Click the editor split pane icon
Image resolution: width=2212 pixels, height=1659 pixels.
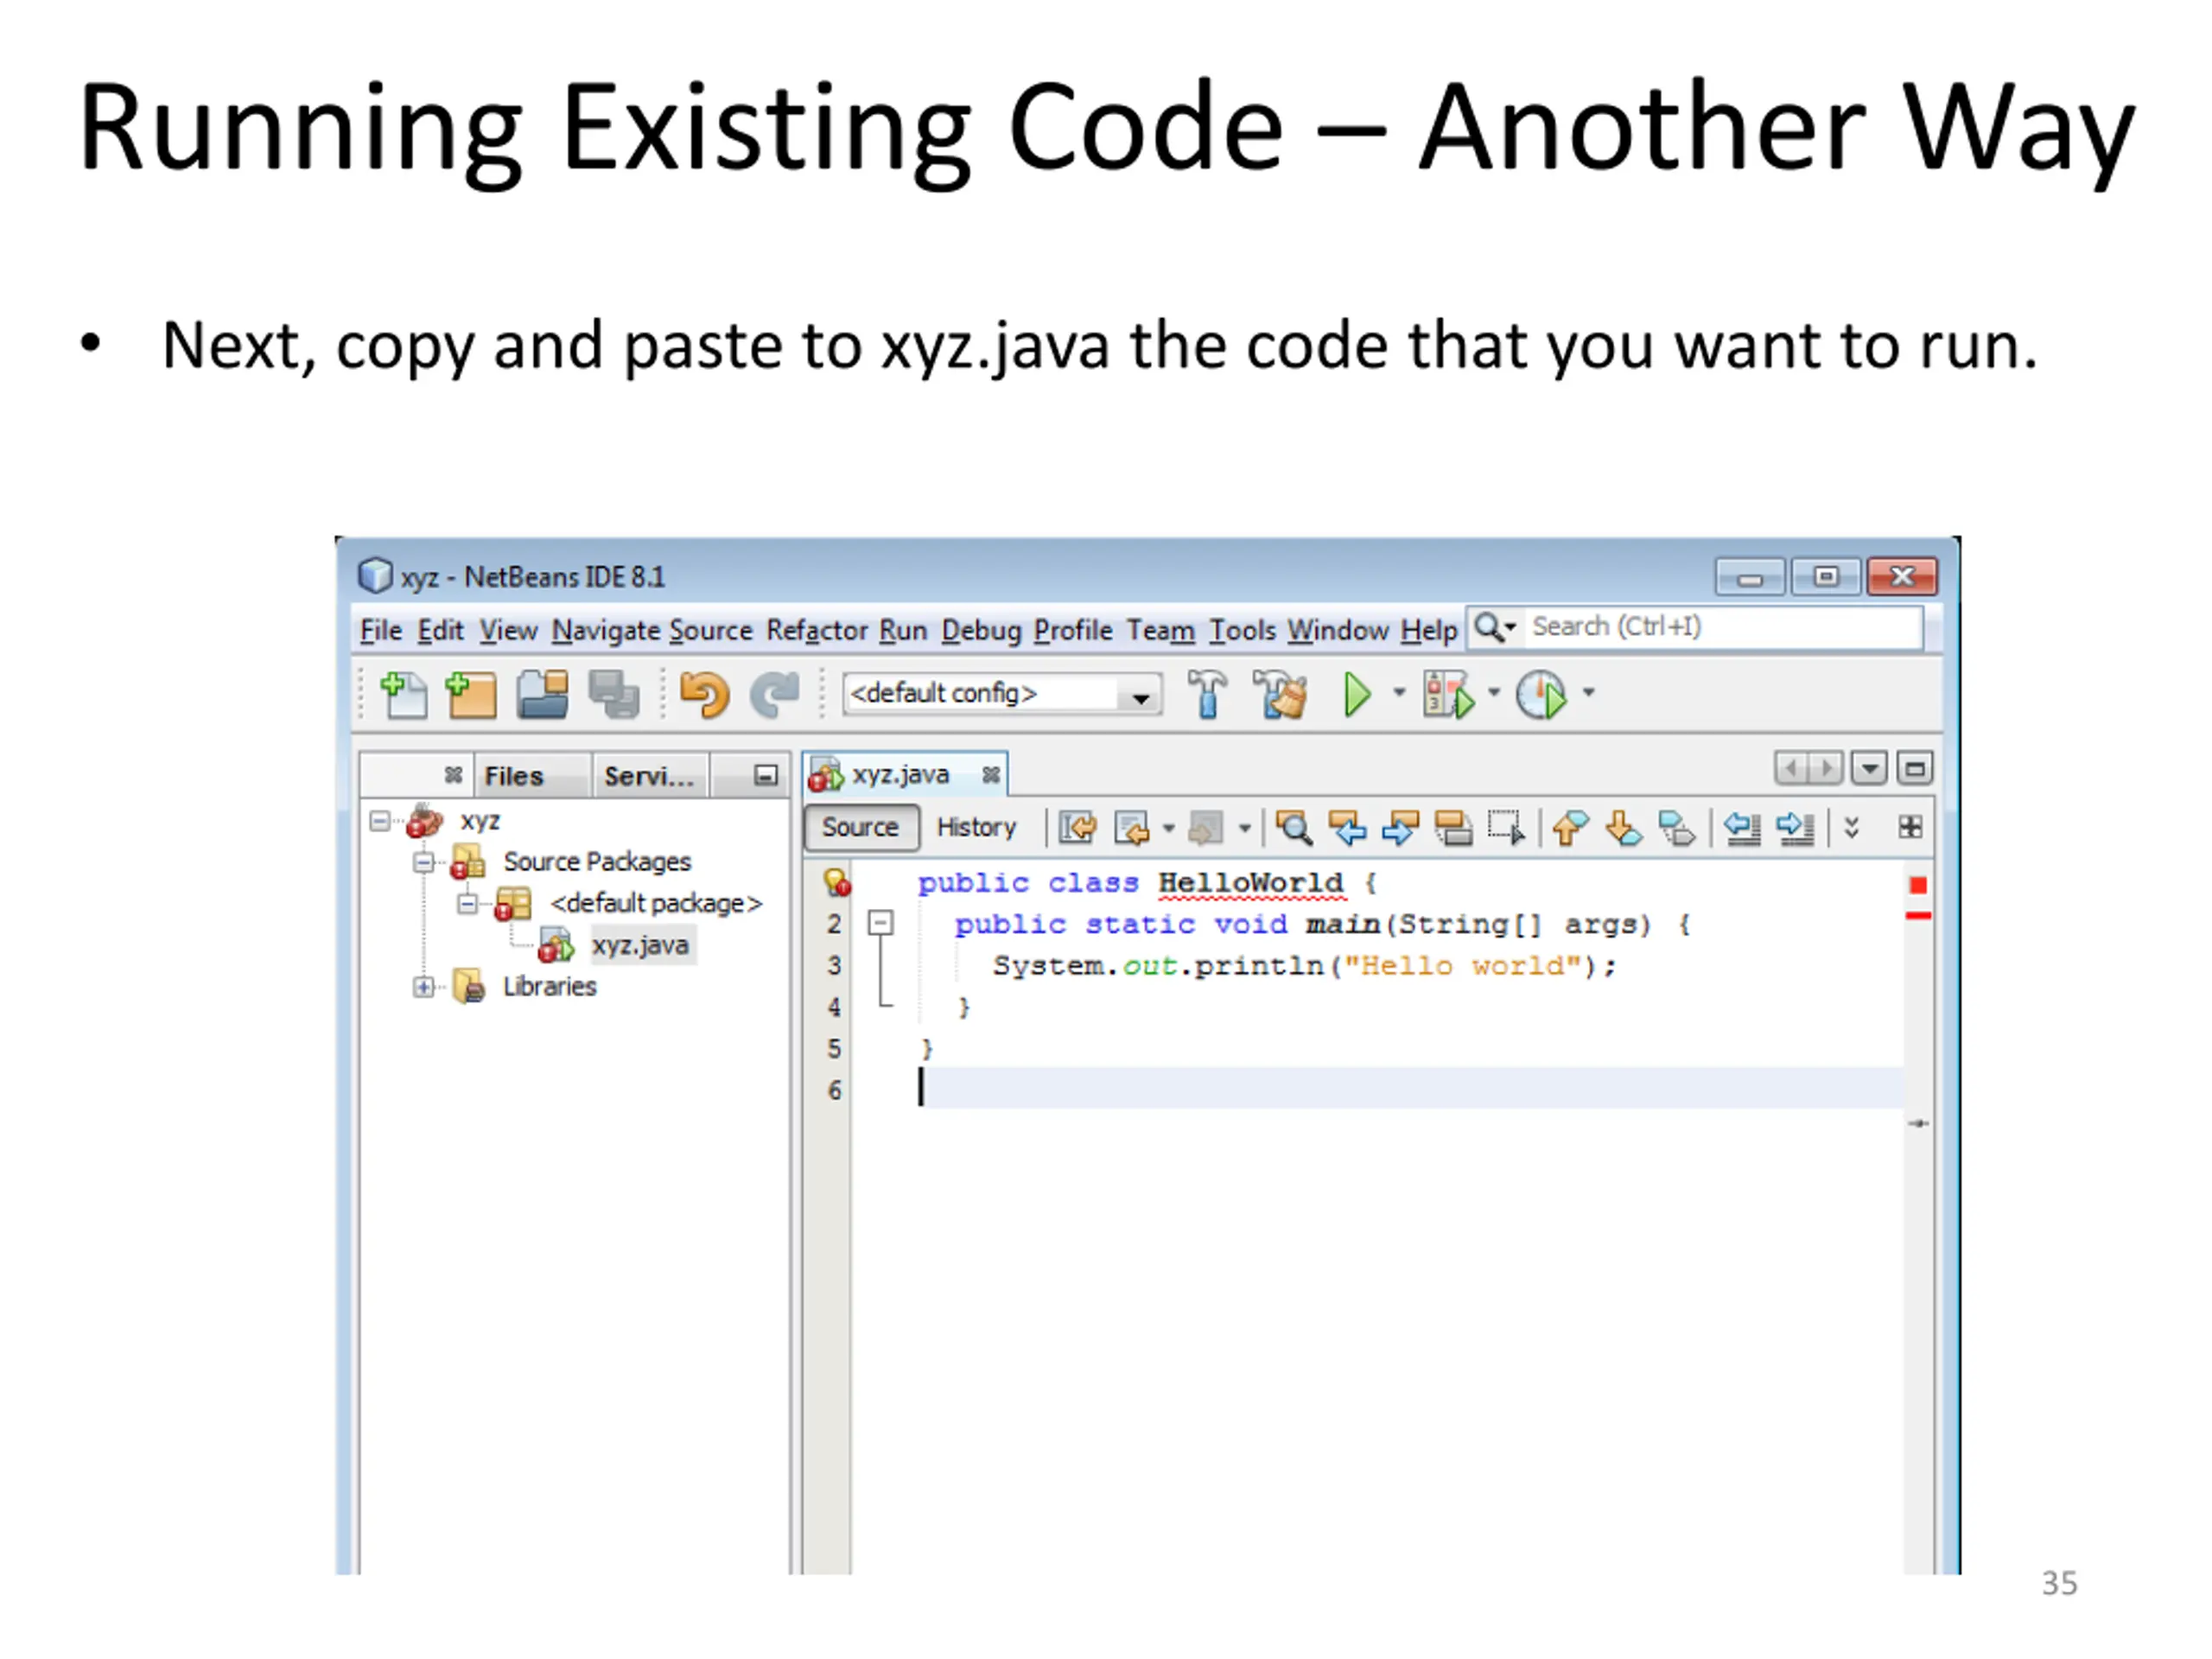[x=1910, y=827]
